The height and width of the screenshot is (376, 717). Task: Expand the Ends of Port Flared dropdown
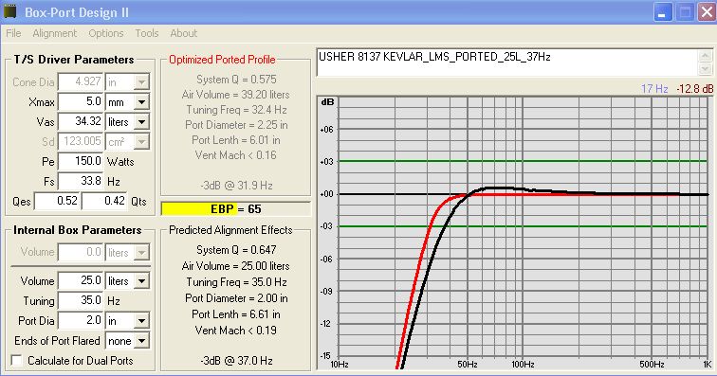pyautogui.click(x=141, y=341)
